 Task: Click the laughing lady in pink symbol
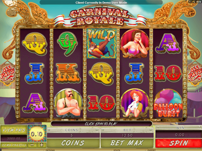(135, 44)
